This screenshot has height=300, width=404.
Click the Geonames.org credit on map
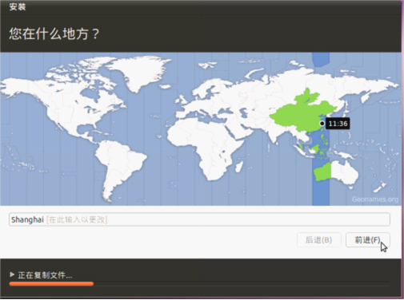click(375, 199)
